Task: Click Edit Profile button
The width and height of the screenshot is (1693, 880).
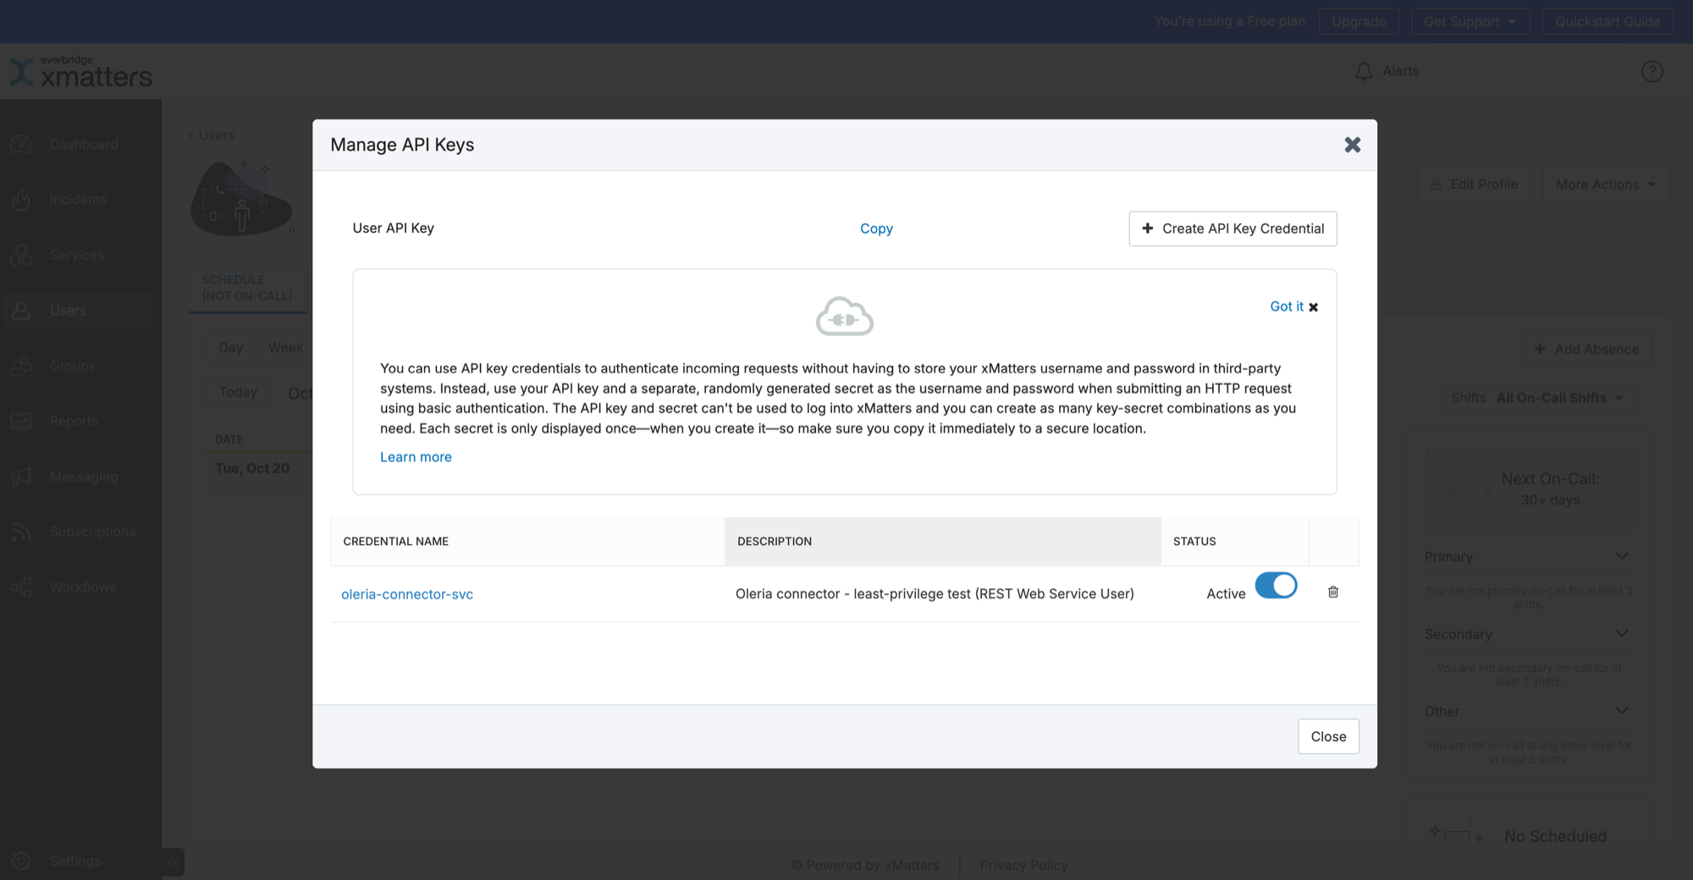Action: click(1475, 184)
